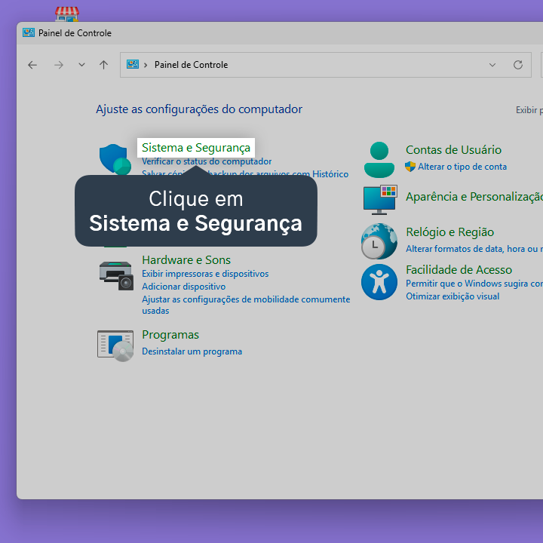The image size is (543, 543).
Task: Open Otimizar exibição visual link
Action: (452, 296)
